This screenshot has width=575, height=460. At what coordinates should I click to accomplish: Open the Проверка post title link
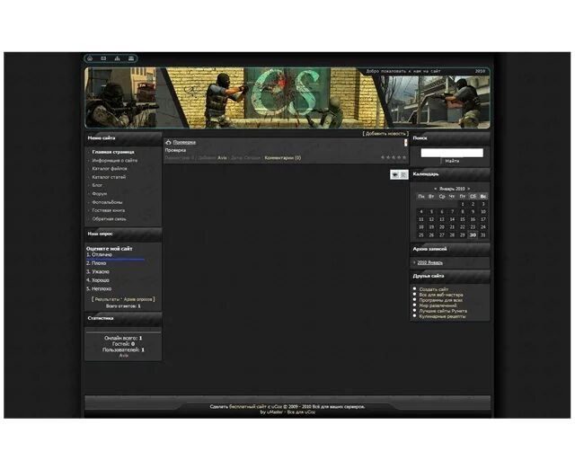[x=184, y=142]
